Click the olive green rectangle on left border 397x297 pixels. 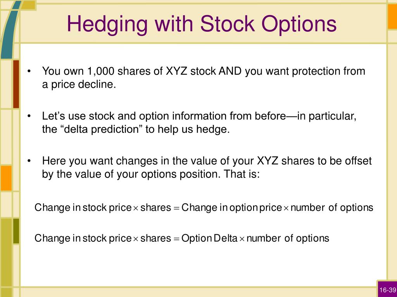[16, 231]
